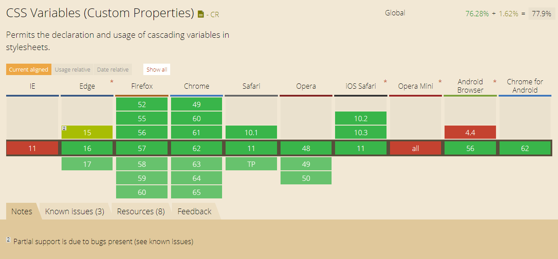The width and height of the screenshot is (558, 259).
Task: Select the iOS Safari 10.2 cell
Action: [361, 119]
